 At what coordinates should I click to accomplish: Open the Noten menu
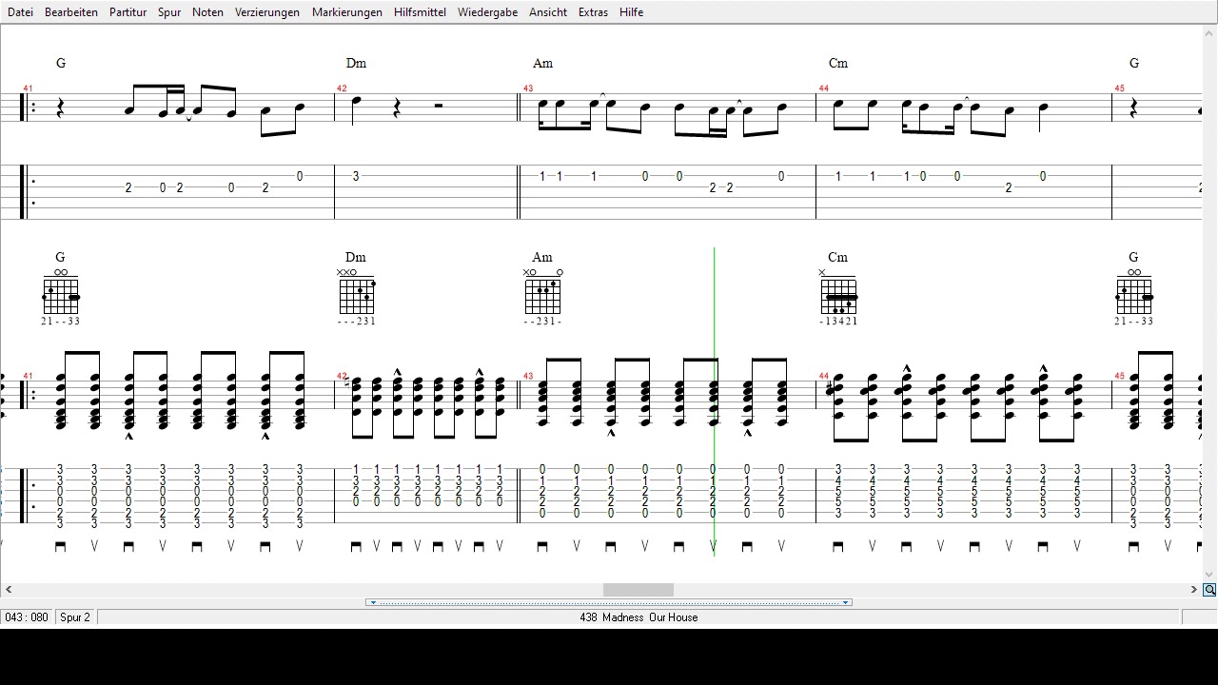(207, 12)
